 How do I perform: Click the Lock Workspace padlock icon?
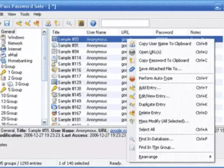[x=81, y=24]
